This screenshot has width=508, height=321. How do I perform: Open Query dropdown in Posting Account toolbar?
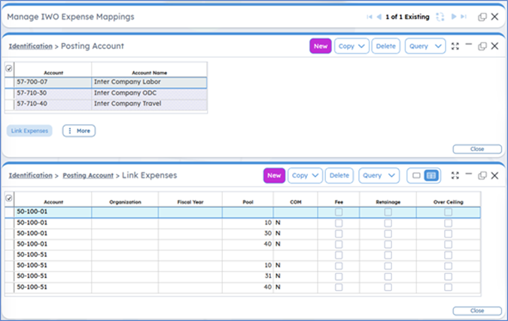424,46
